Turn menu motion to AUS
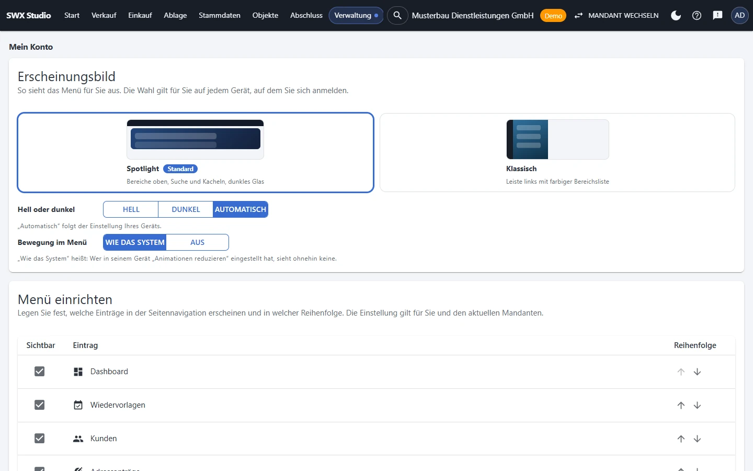The height and width of the screenshot is (471, 753). tap(197, 242)
